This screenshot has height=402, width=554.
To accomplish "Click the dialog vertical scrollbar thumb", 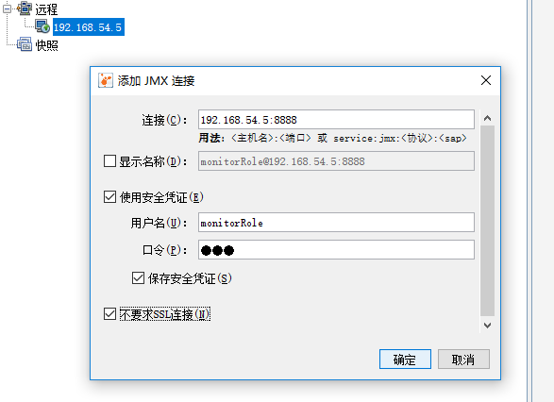I will point(488,221).
